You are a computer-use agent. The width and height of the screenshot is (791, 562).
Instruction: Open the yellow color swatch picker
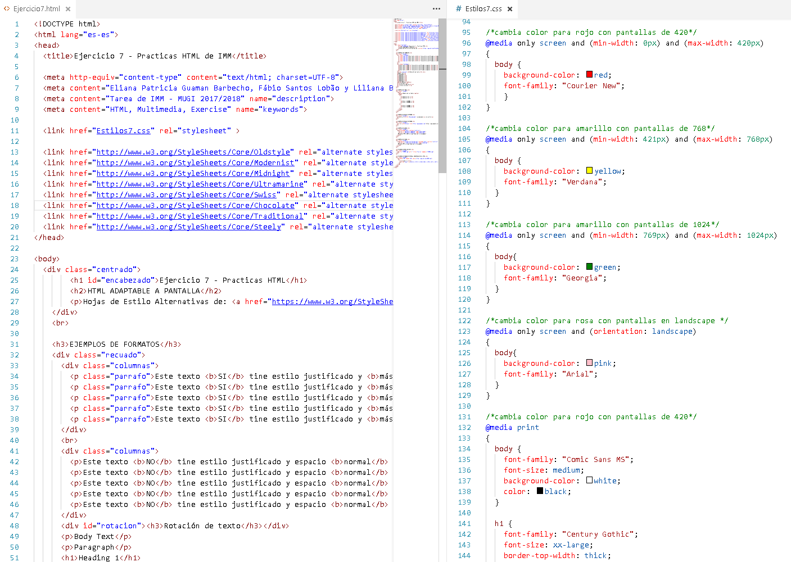589,171
